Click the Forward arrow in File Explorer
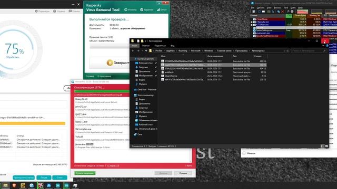This screenshot has height=189, width=337. (138, 51)
